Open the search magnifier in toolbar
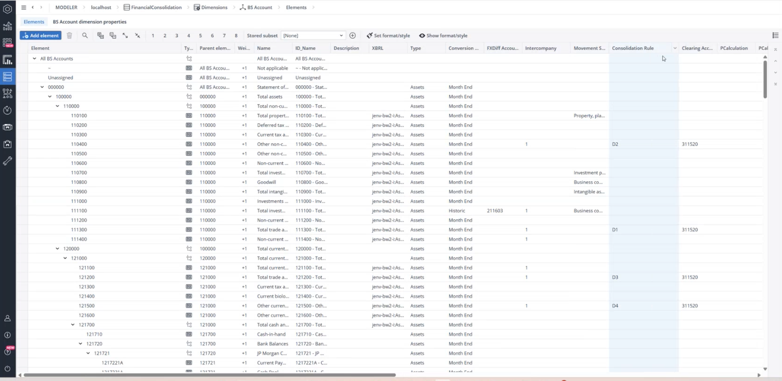The height and width of the screenshot is (381, 782). click(x=85, y=36)
